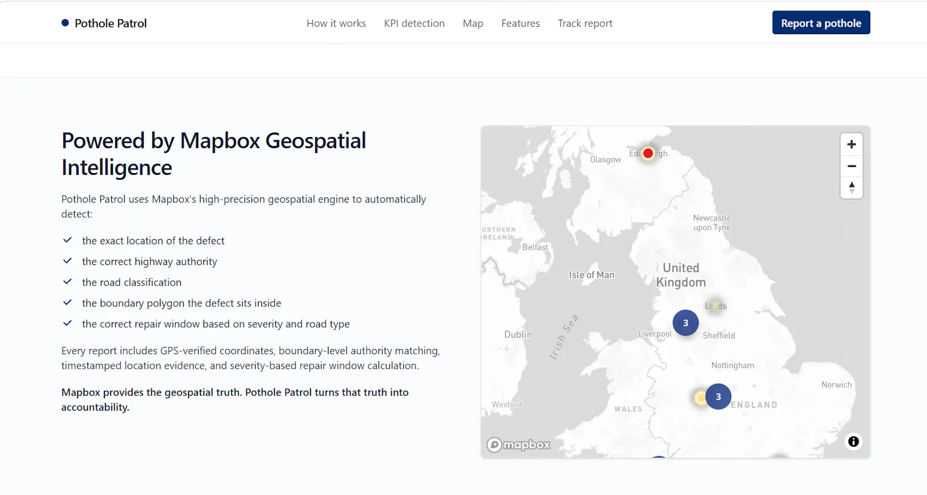
Task: Open the map attribution info icon
Action: pos(853,441)
